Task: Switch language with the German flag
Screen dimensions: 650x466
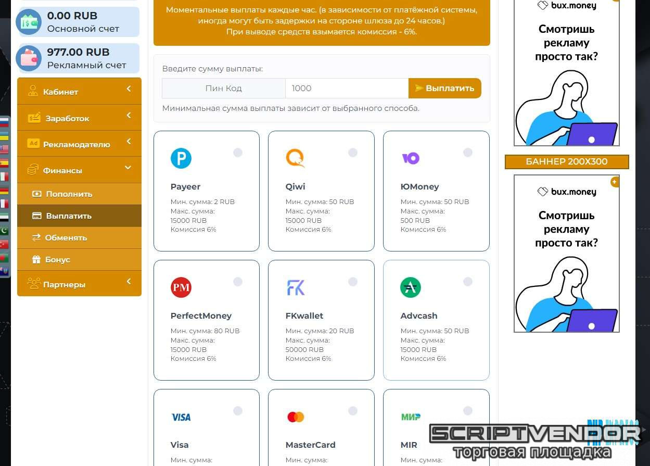Action: 4,190
